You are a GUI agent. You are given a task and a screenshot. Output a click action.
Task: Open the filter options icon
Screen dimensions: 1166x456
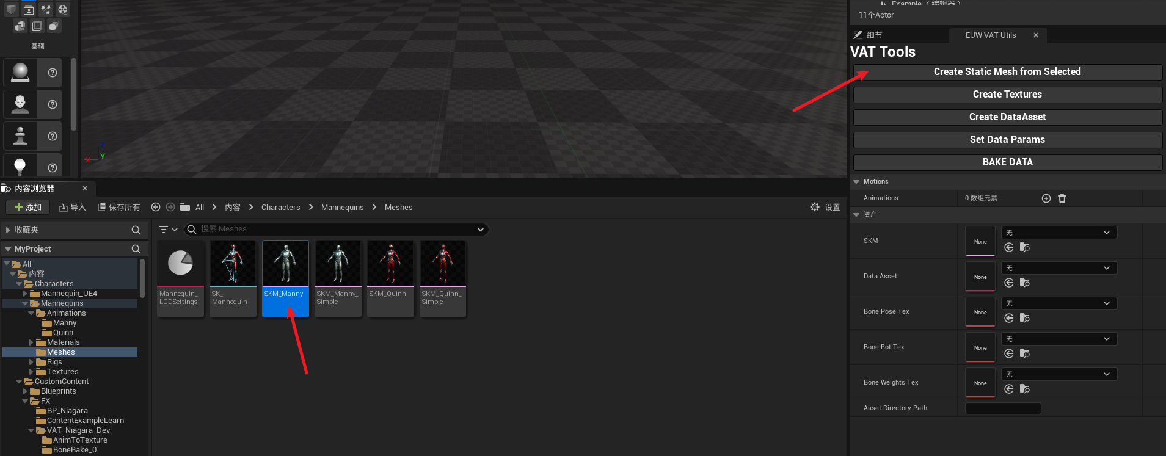pyautogui.click(x=167, y=230)
